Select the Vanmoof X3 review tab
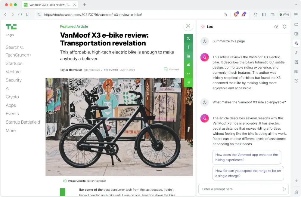 click(50, 5)
